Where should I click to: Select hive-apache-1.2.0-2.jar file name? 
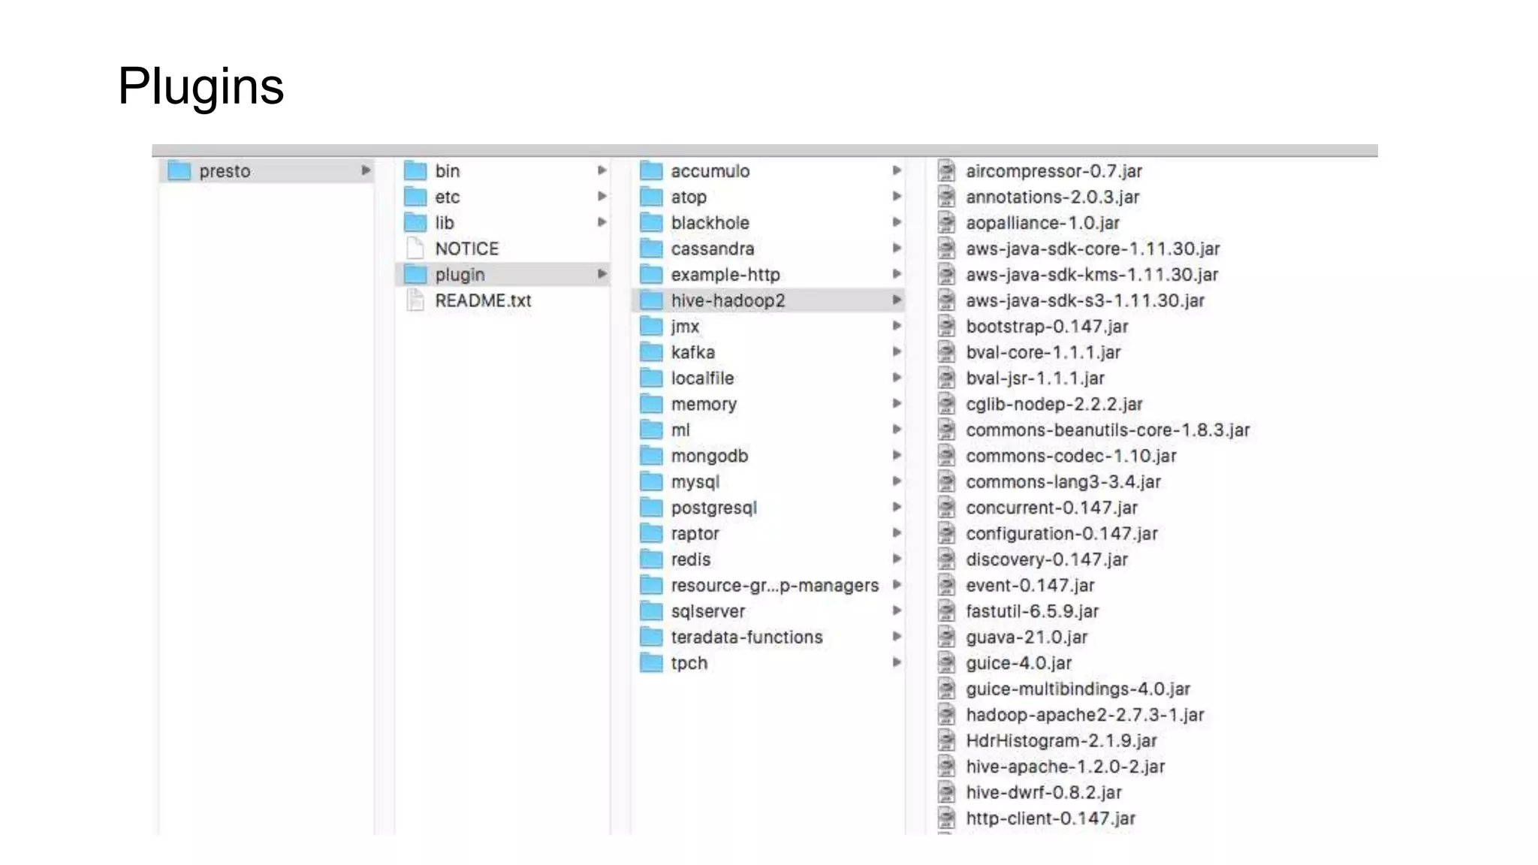point(1066,767)
